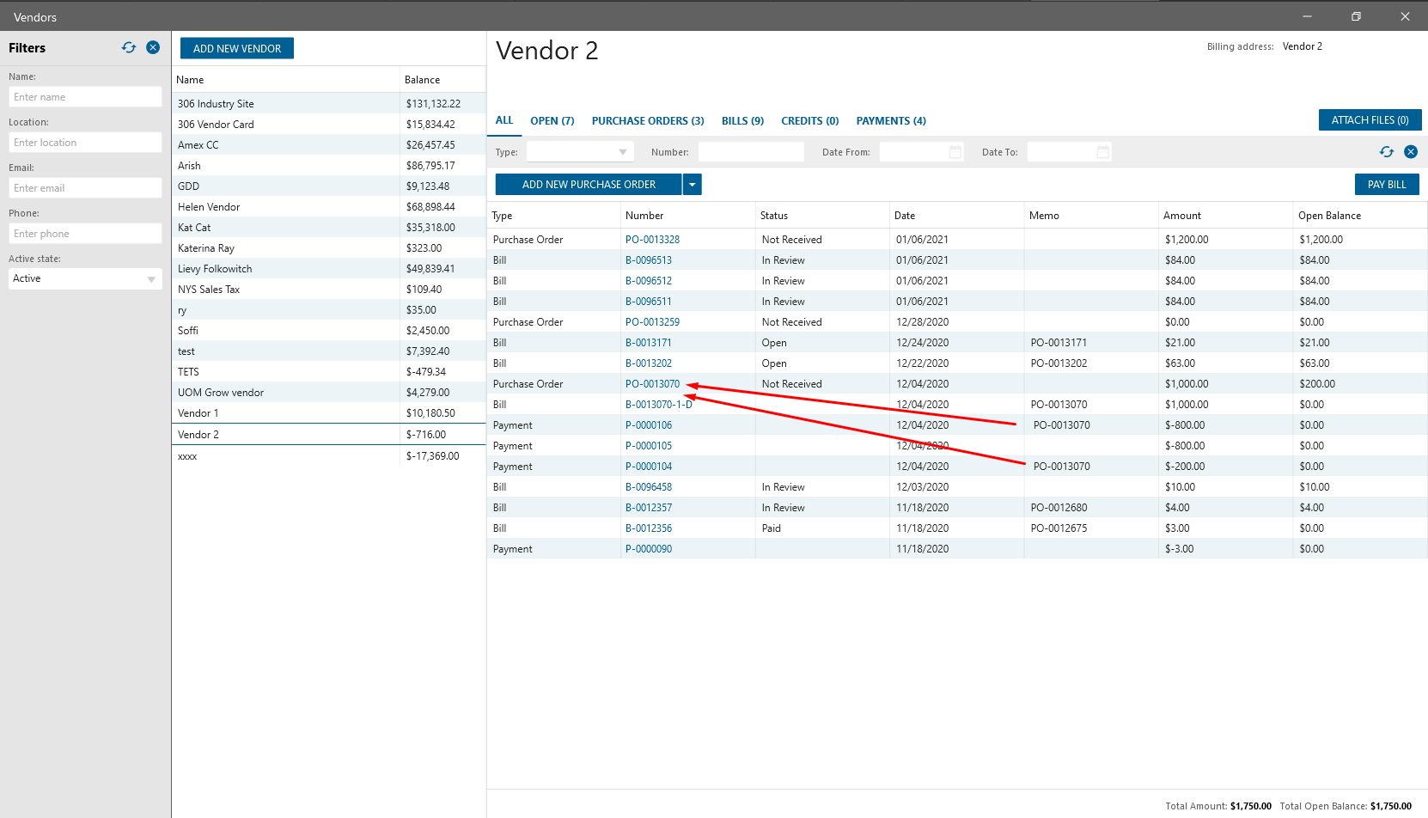Clear vendor filters with the X icon
1428x818 pixels.
tap(153, 48)
